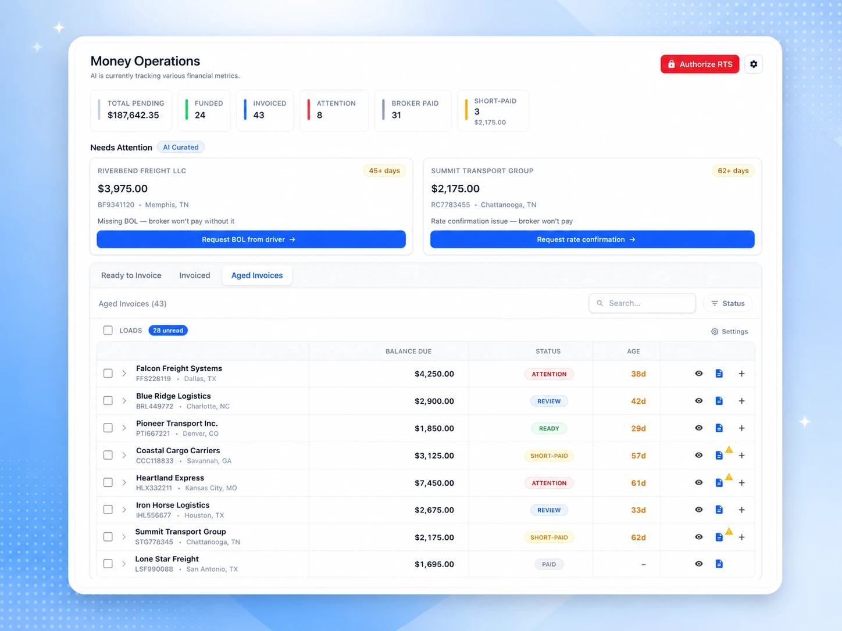Click warning triangle on Summit Transport Group row
842x631 pixels.
pos(729,532)
